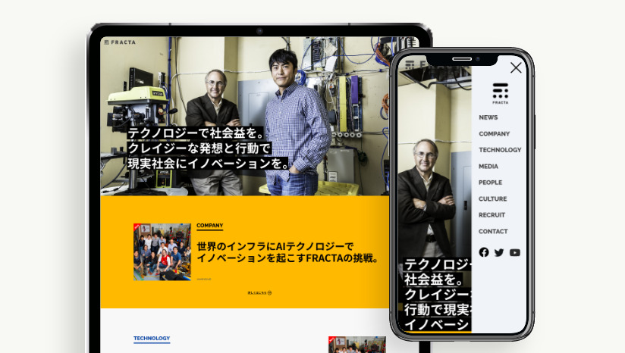Click the phone hero text '社会益を。'

click(433, 280)
